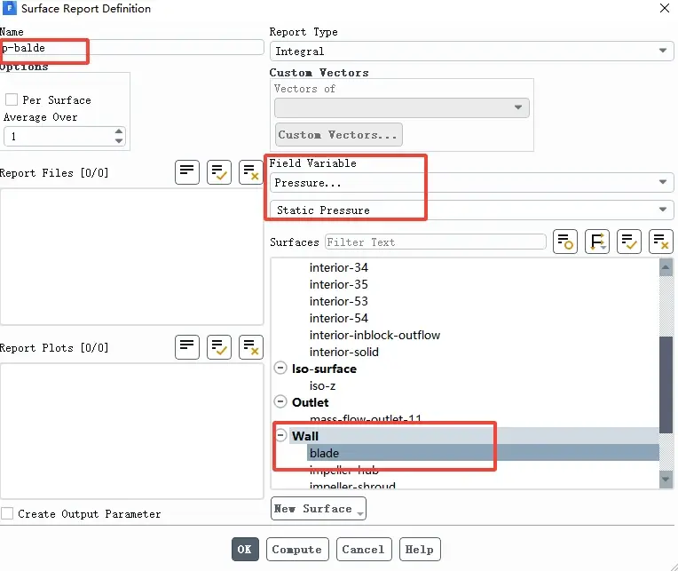This screenshot has width=678, height=571.
Task: Click the Surfaces Filter Text field
Action: click(x=436, y=242)
